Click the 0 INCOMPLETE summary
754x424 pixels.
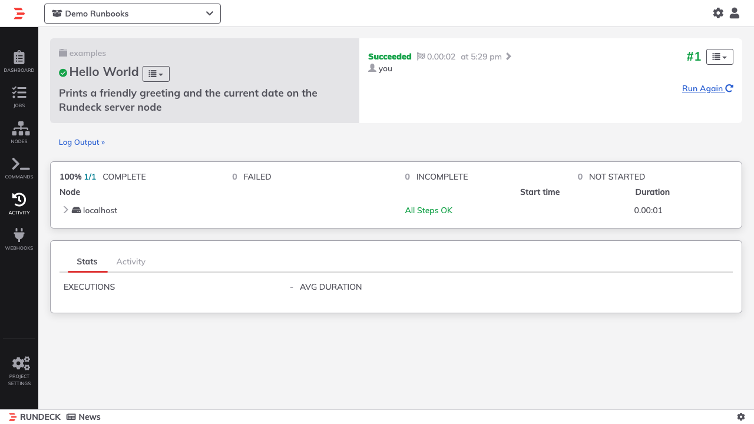[436, 177]
